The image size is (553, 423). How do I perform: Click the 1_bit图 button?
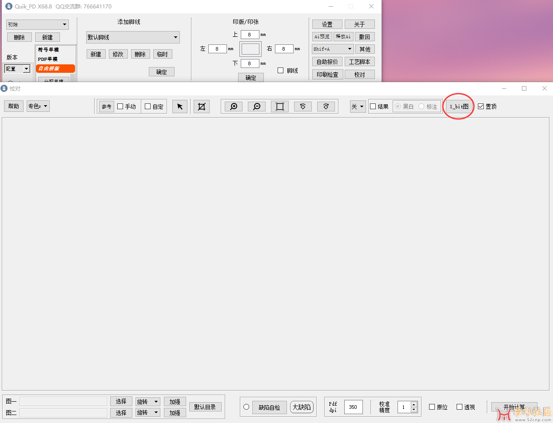click(x=459, y=107)
